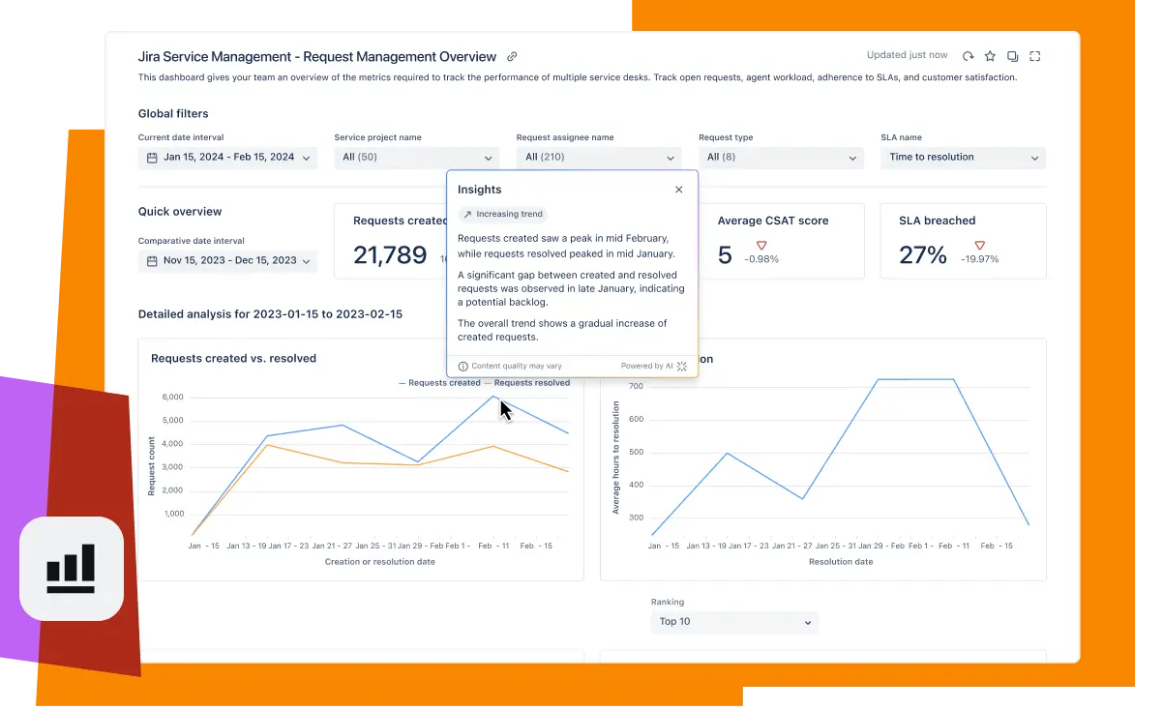The height and width of the screenshot is (710, 1163).
Task: Open Service project name filter All (50)
Action: [416, 158]
